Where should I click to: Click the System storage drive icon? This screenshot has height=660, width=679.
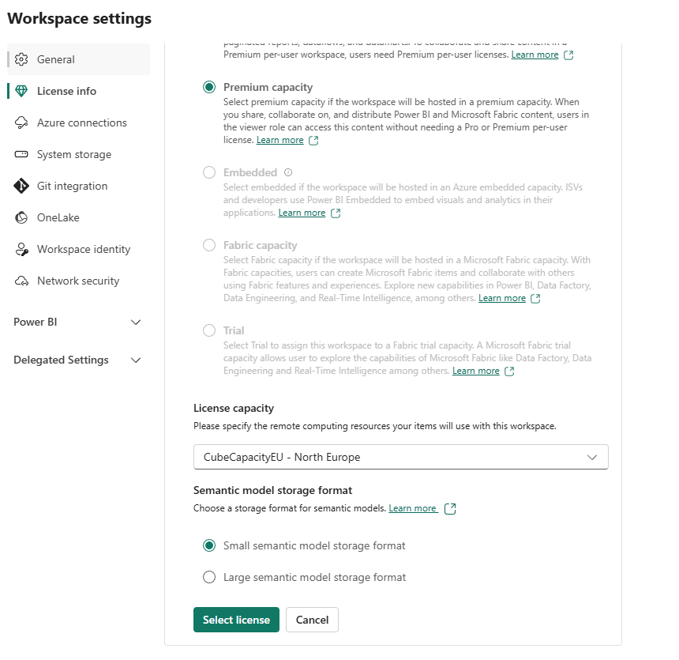point(21,154)
